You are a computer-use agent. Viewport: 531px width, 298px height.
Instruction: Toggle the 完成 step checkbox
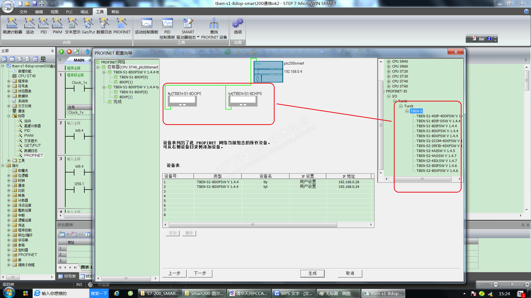[x=110, y=102]
